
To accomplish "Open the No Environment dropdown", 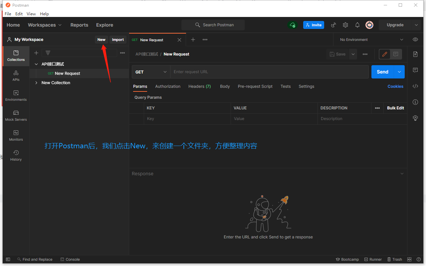I will point(371,40).
